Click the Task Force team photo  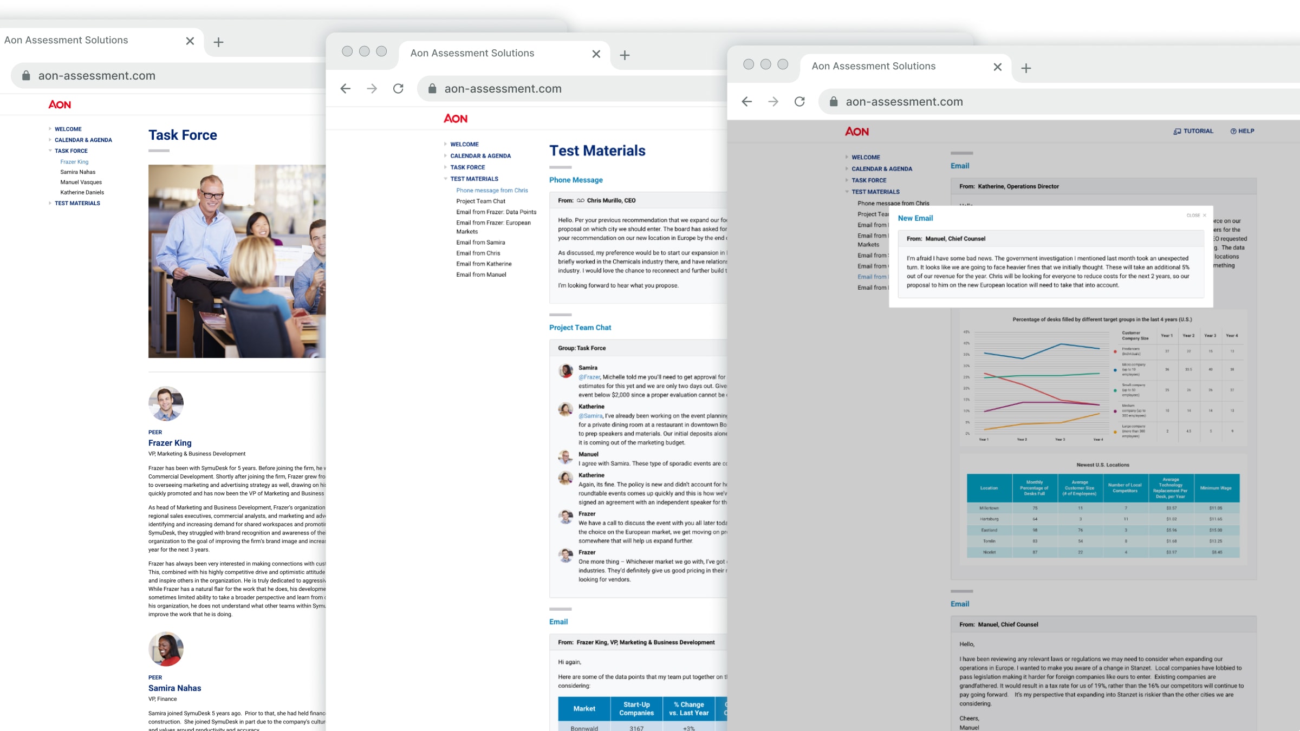(237, 261)
